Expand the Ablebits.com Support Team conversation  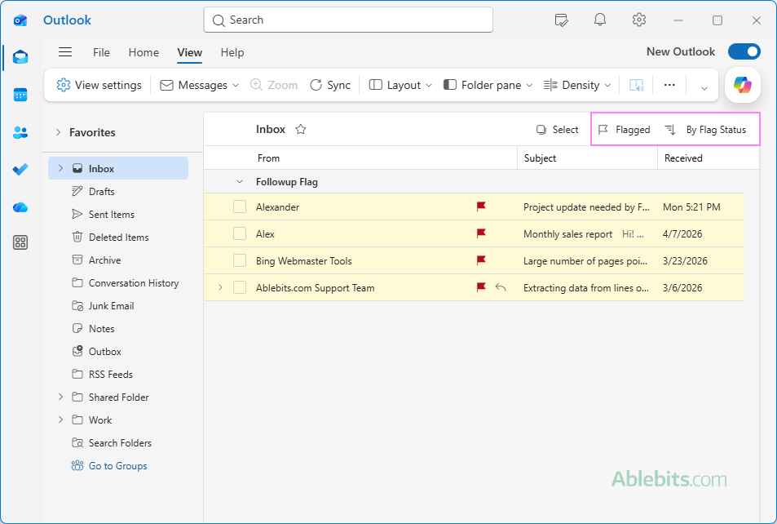click(220, 287)
